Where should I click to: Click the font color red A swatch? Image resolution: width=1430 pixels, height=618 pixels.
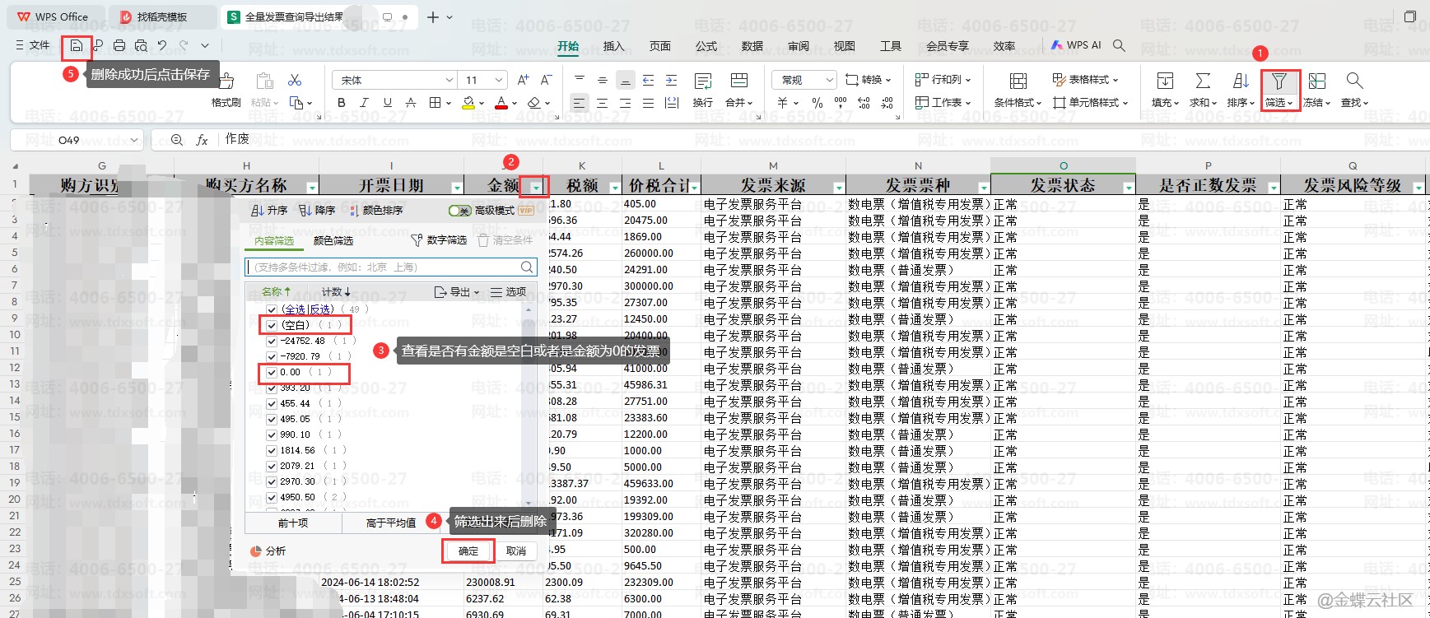(501, 103)
